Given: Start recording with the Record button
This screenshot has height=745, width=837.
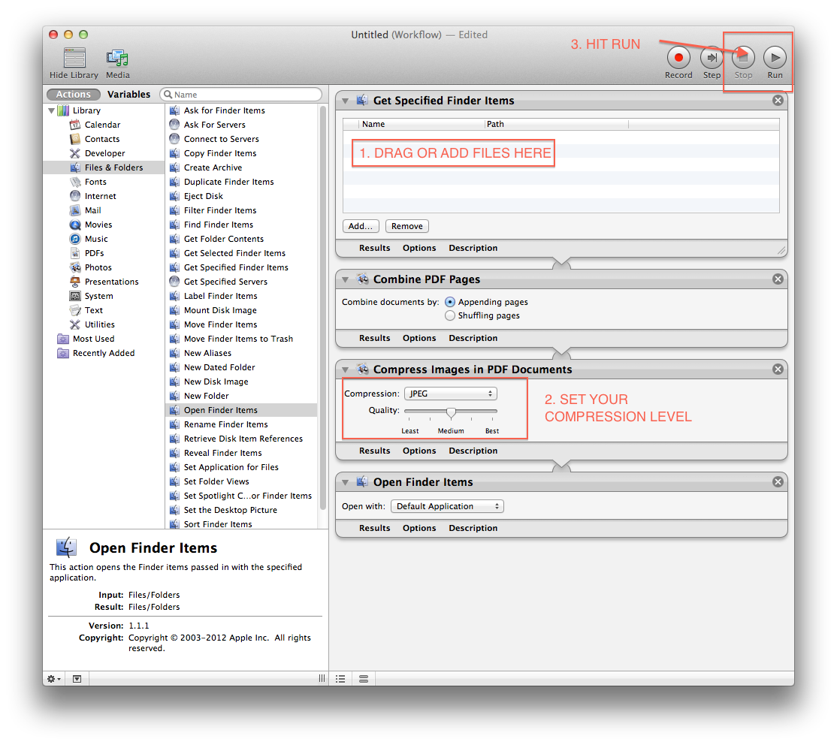Looking at the screenshot, I should [x=678, y=57].
